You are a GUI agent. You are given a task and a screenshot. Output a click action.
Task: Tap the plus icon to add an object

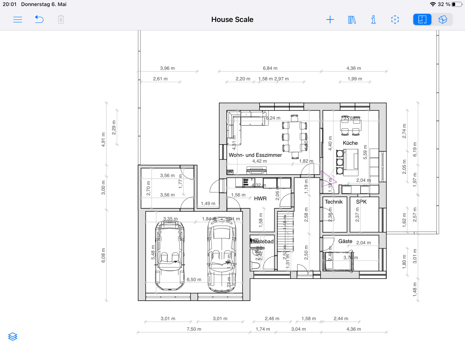330,19
